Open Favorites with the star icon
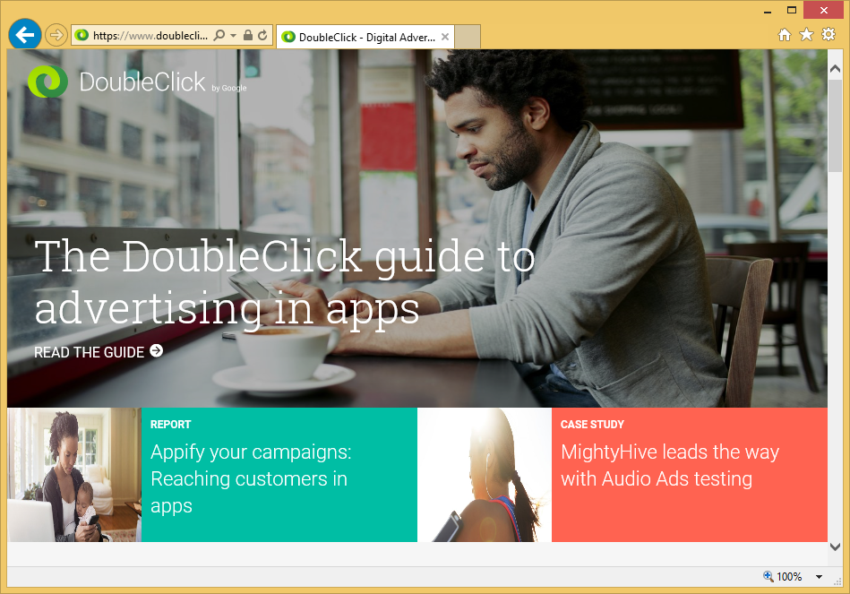The image size is (850, 594). [806, 35]
